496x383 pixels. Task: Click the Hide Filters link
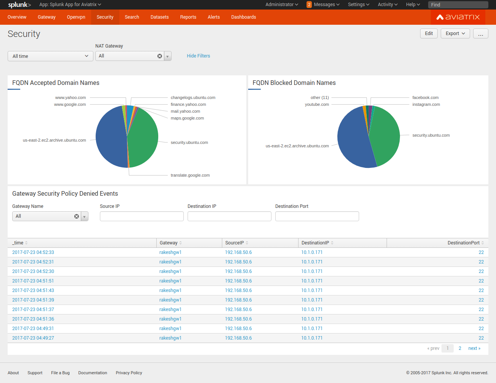pos(198,56)
